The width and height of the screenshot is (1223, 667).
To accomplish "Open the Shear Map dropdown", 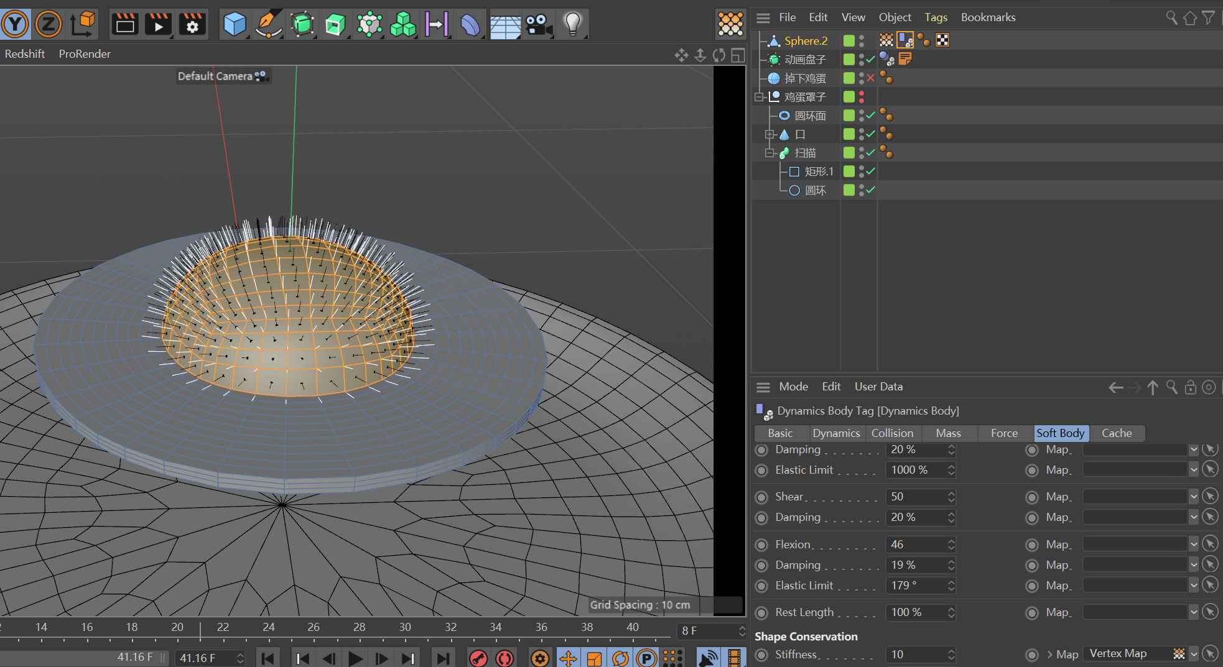I will (x=1193, y=497).
